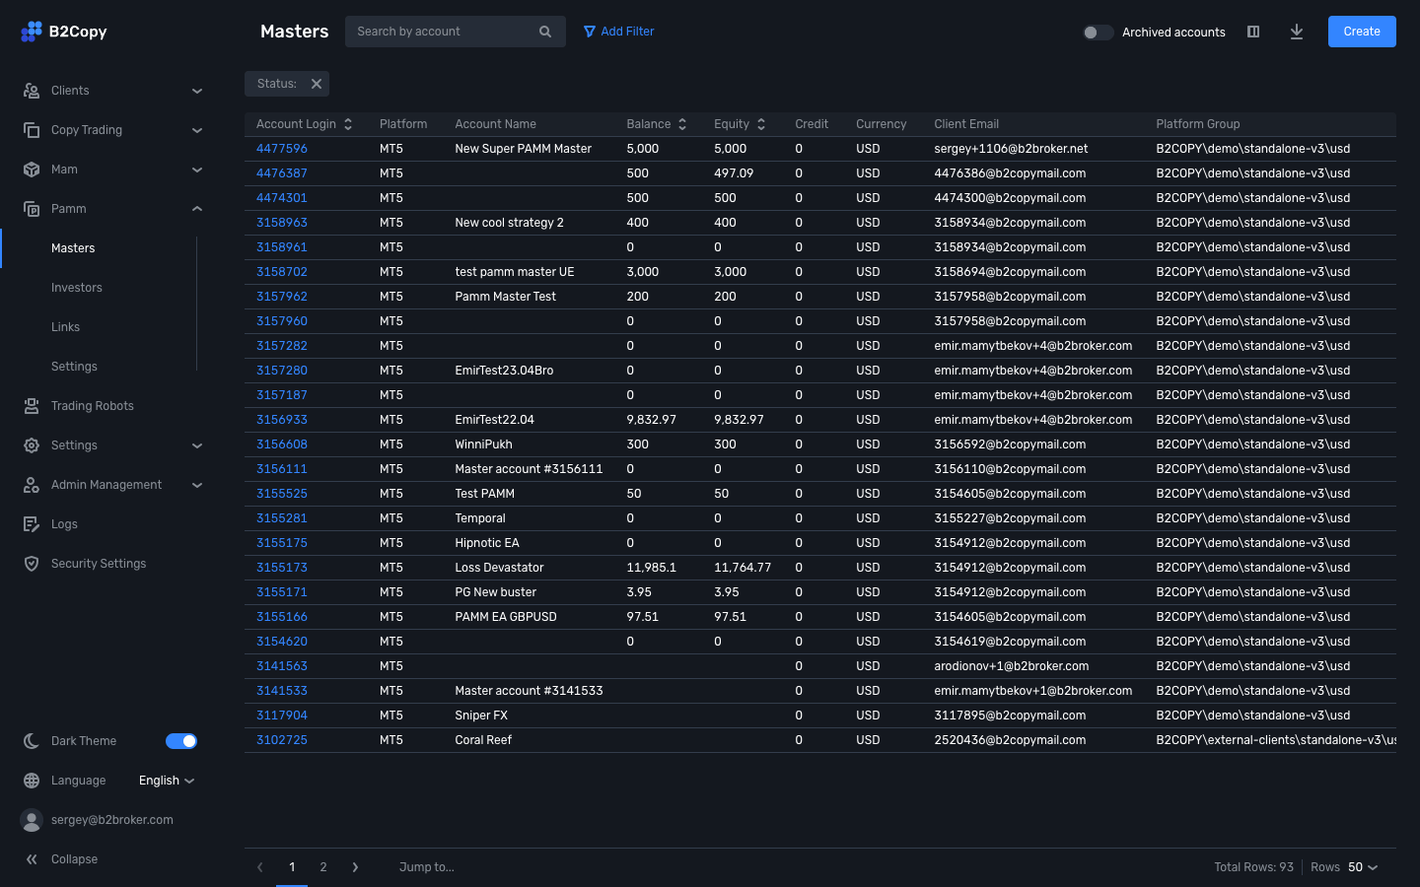Sort by Equity column arrows
Screen dimensions: 1420x887
(x=761, y=124)
